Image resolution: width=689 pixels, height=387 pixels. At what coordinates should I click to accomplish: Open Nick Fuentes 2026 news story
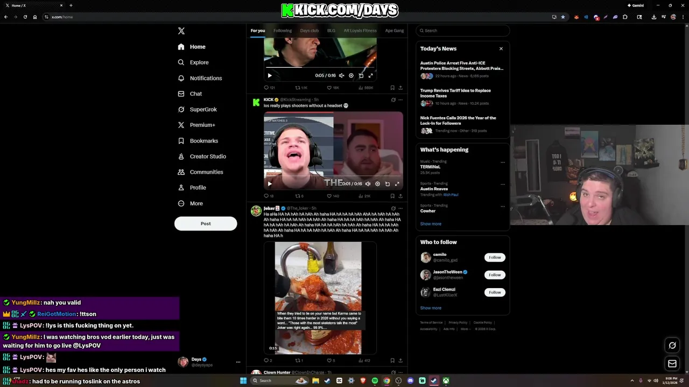(x=462, y=124)
